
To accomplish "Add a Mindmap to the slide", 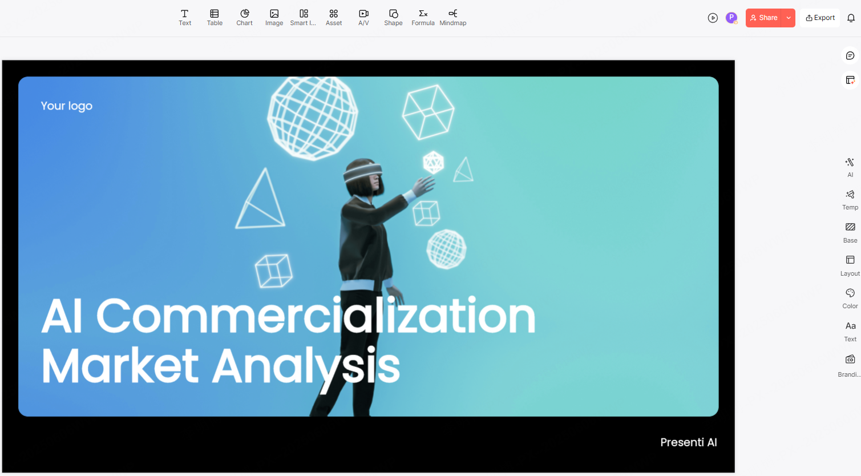I will point(453,17).
